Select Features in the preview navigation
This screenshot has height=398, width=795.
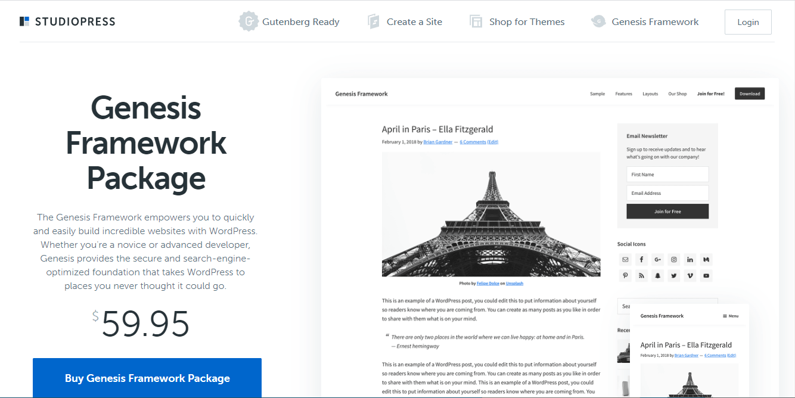[624, 94]
